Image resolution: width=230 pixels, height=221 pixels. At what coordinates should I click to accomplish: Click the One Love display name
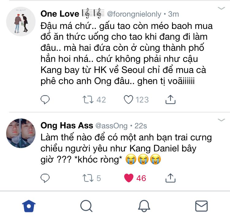coord(59,14)
